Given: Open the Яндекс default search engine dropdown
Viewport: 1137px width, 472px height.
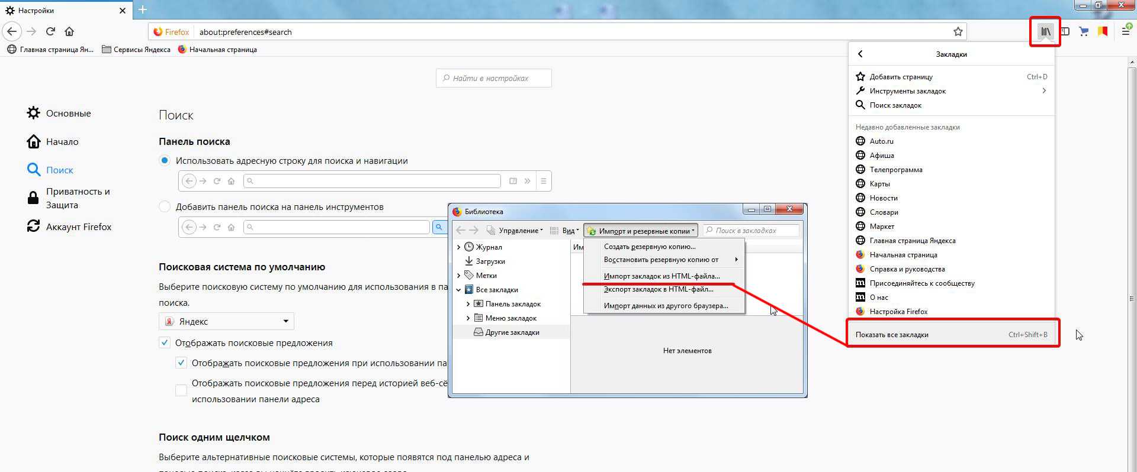Looking at the screenshot, I should (226, 321).
